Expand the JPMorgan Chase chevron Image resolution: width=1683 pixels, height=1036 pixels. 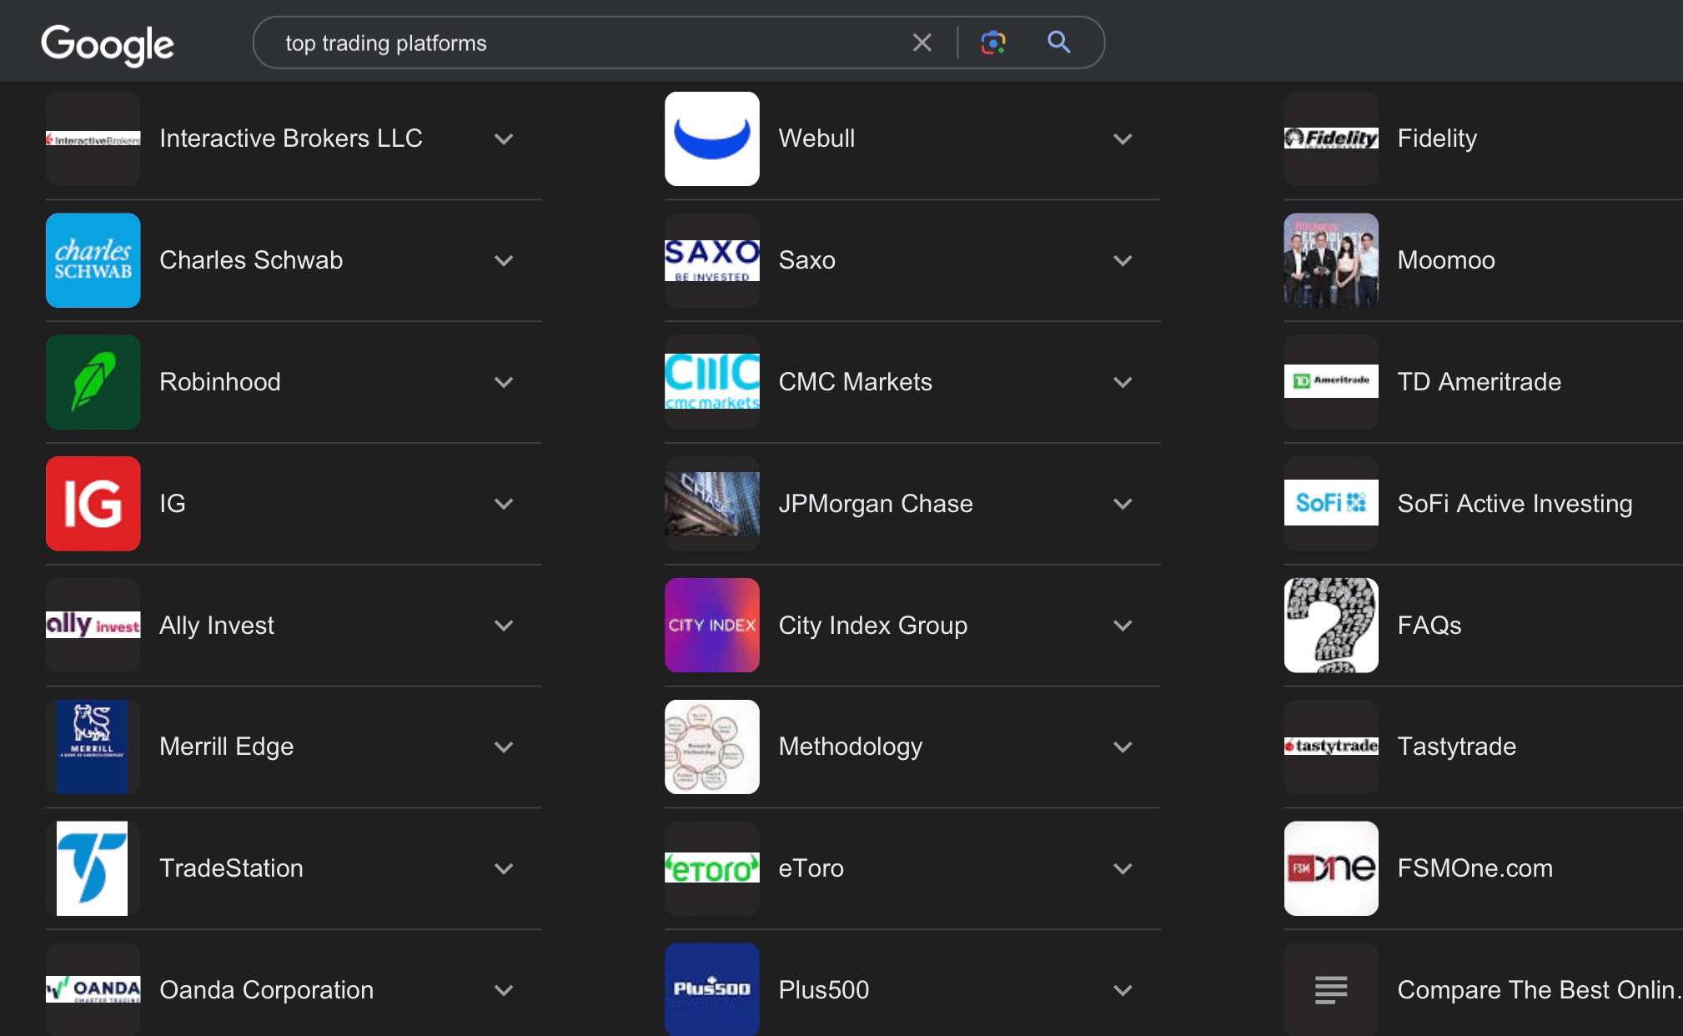[1123, 505]
